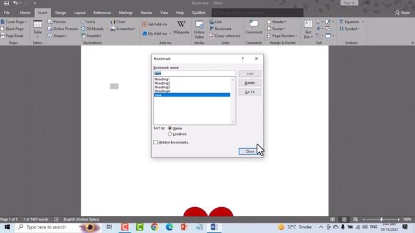Open the My Add-ins dropdown
The image size is (415, 233).
(x=157, y=34)
